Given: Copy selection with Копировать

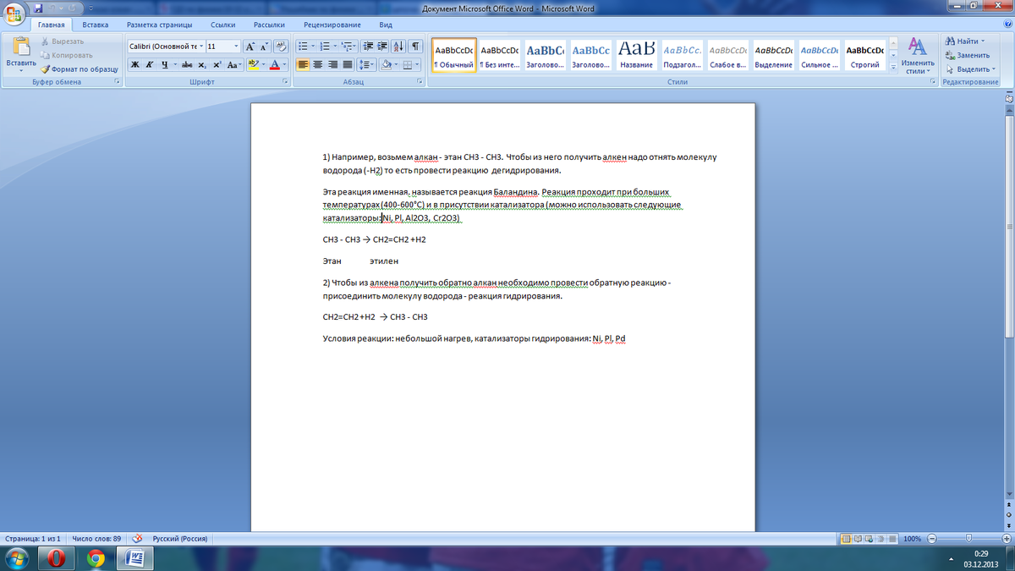Looking at the screenshot, I should point(66,55).
